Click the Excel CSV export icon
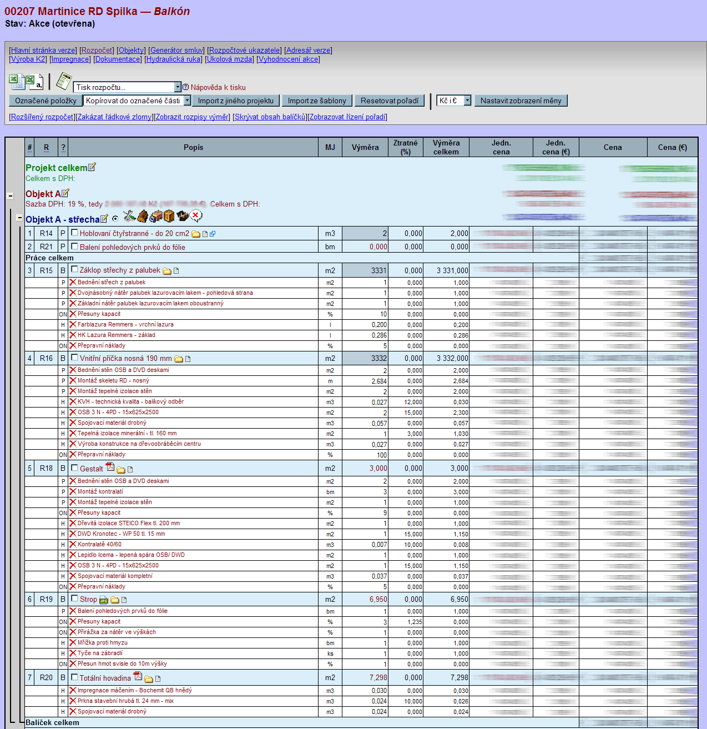The width and height of the screenshot is (707, 729). pos(34,82)
